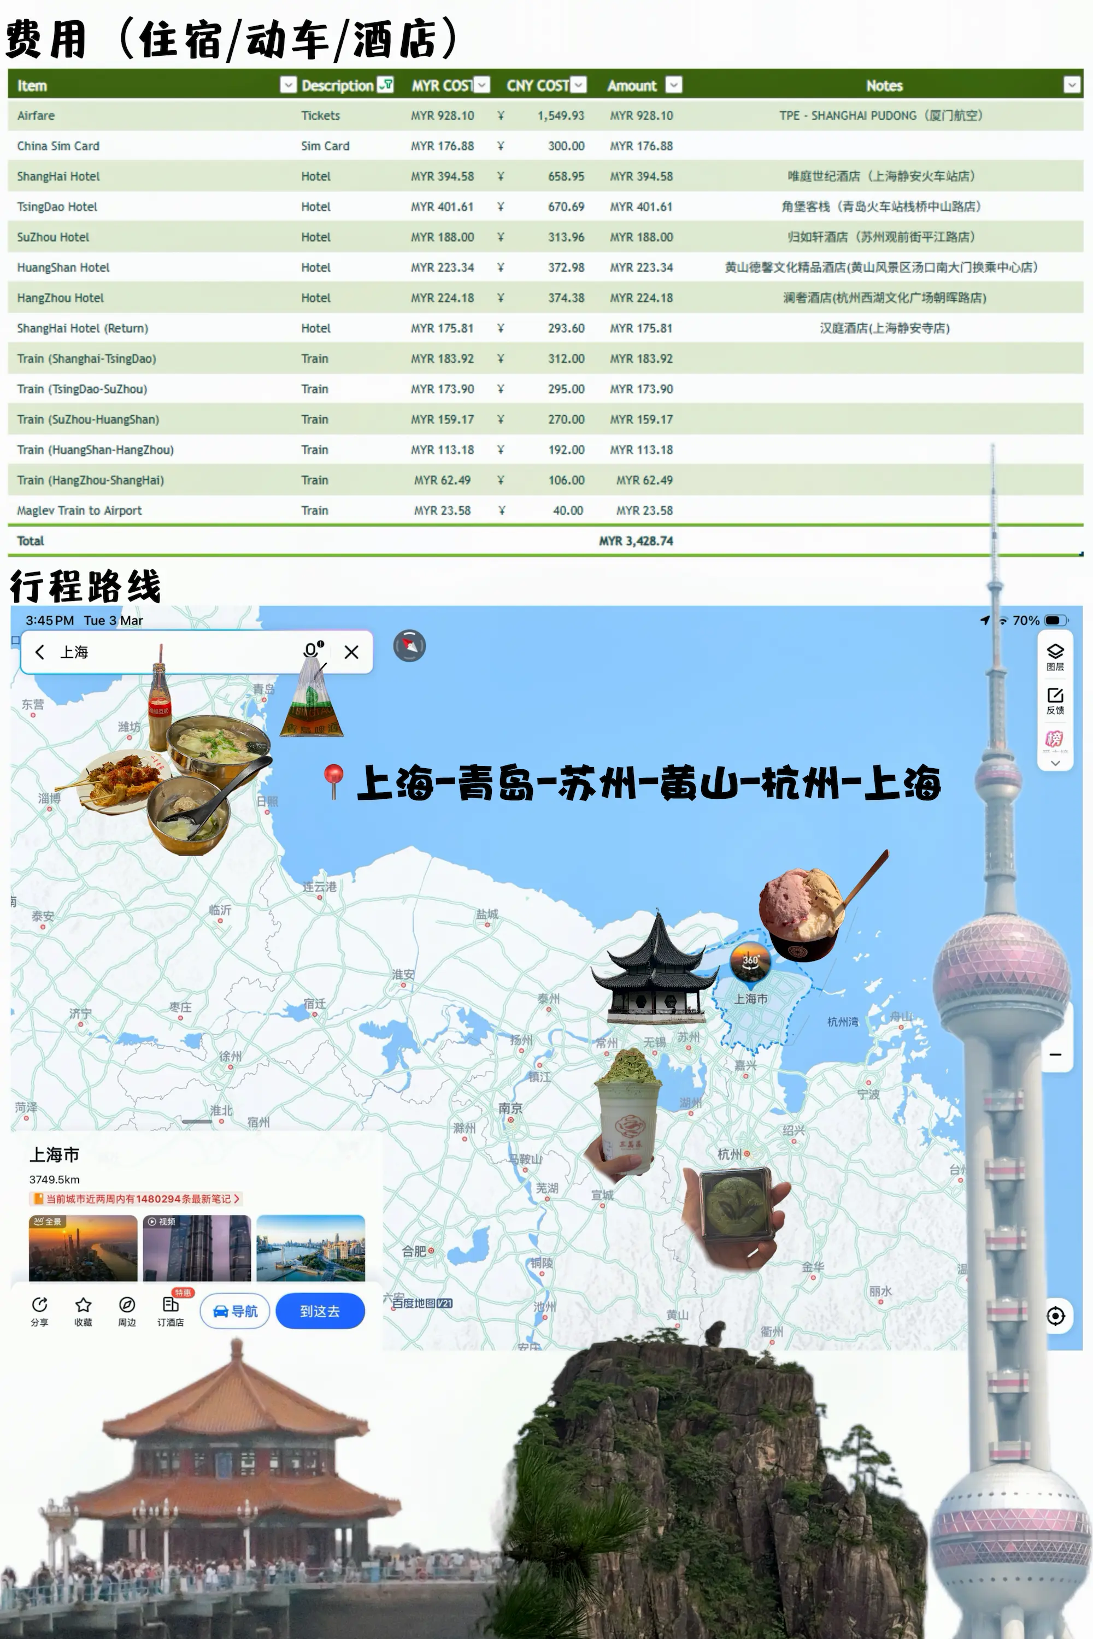Zoom out the map with minus button

[1055, 1054]
